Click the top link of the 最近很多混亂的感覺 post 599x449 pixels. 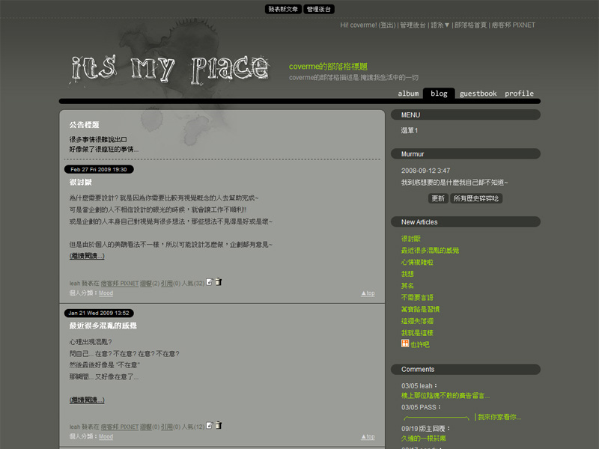[368, 436]
